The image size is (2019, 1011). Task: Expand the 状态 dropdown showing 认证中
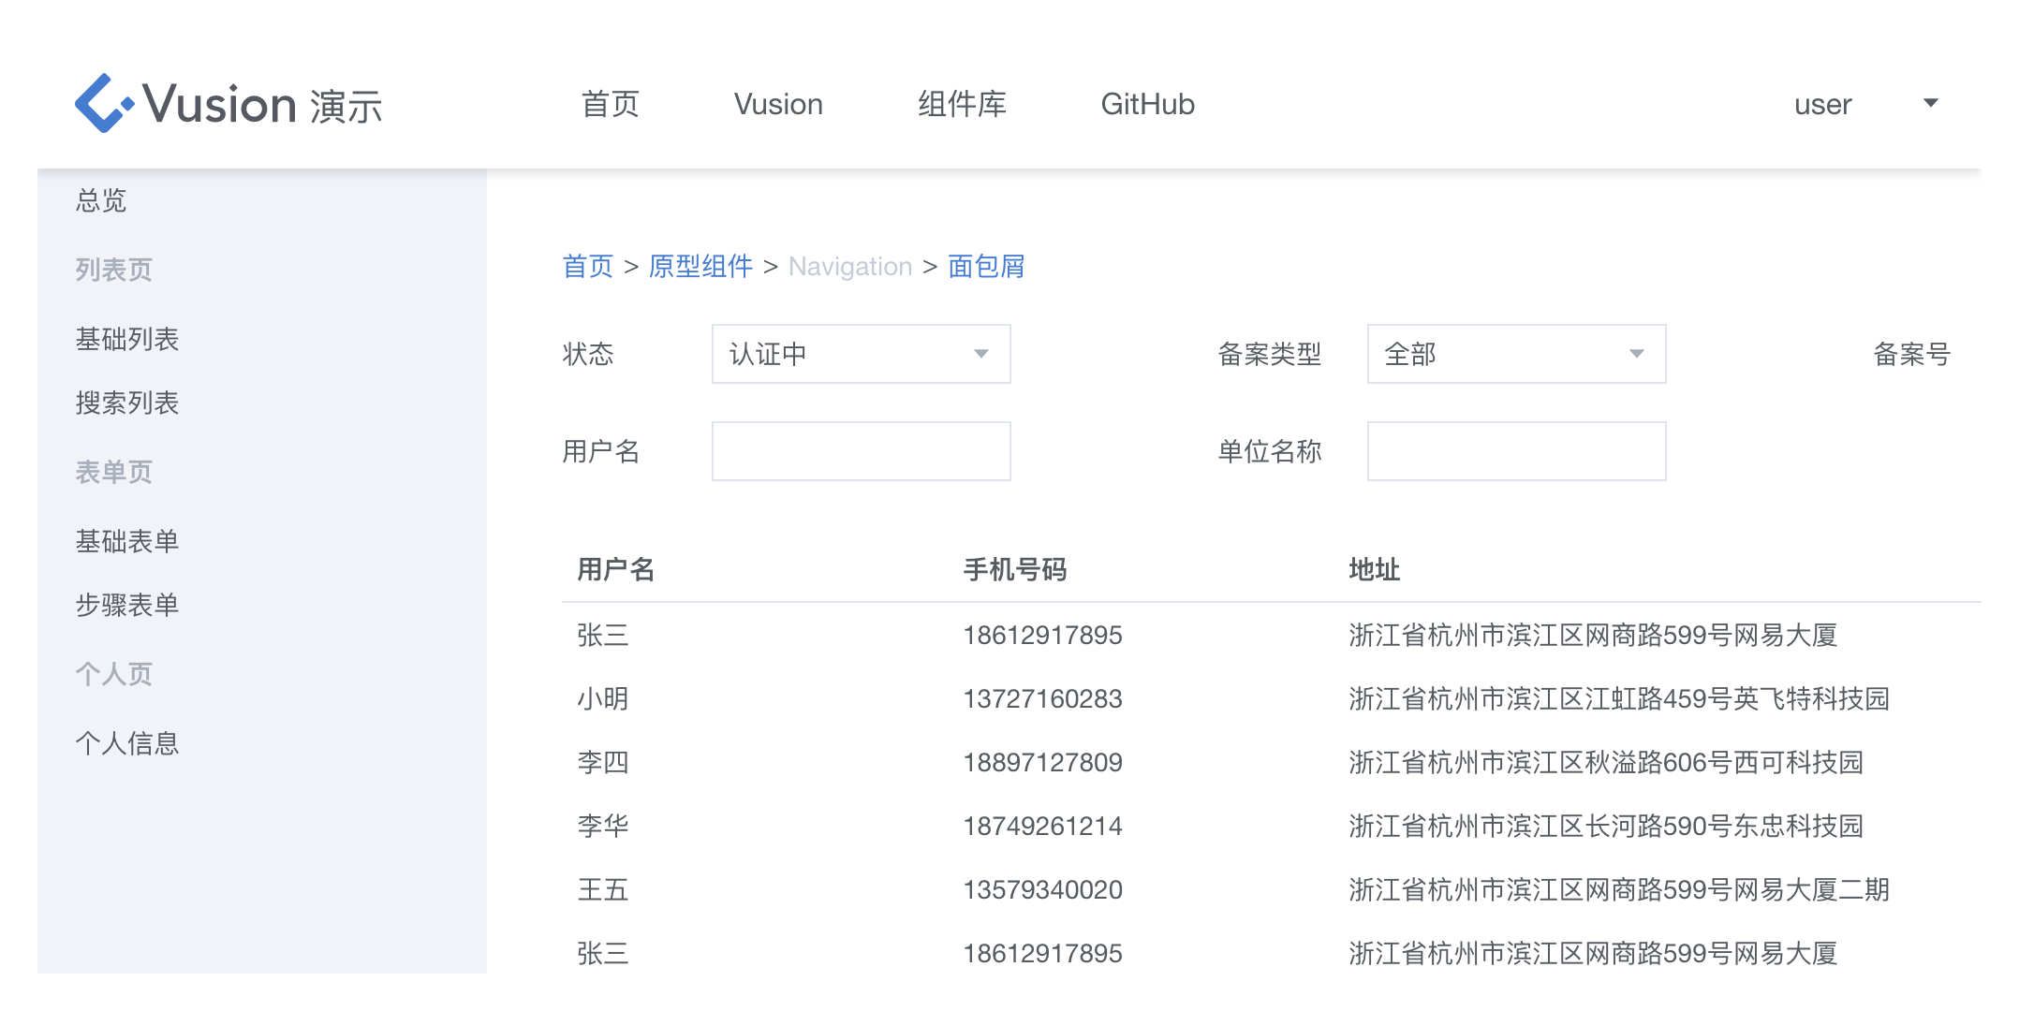[x=861, y=354]
